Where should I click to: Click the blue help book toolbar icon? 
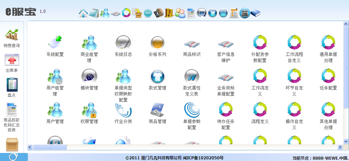tap(256, 13)
